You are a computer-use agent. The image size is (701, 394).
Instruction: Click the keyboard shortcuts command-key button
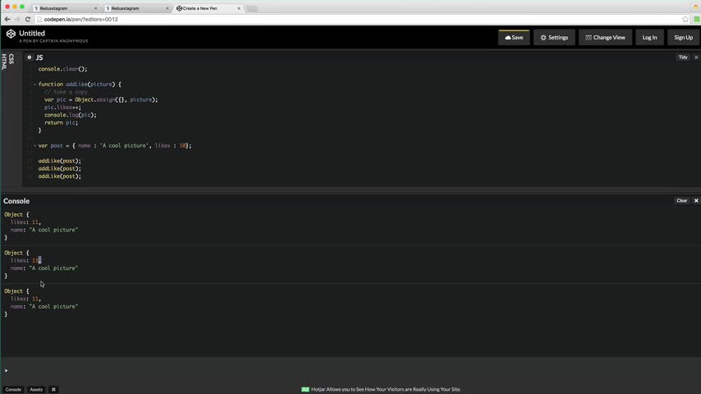pos(53,390)
